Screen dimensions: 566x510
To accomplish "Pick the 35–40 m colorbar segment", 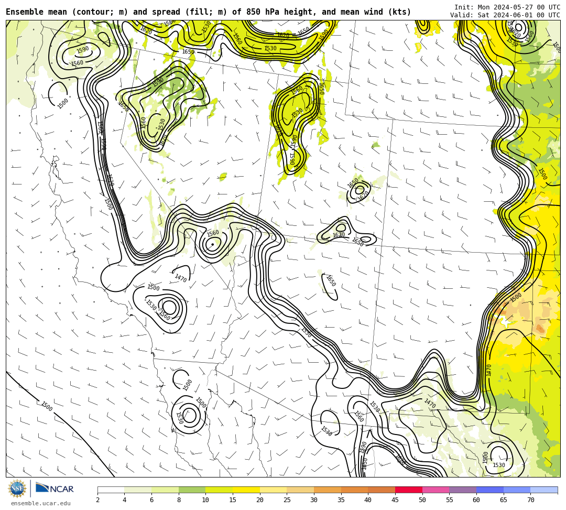I will (x=354, y=490).
